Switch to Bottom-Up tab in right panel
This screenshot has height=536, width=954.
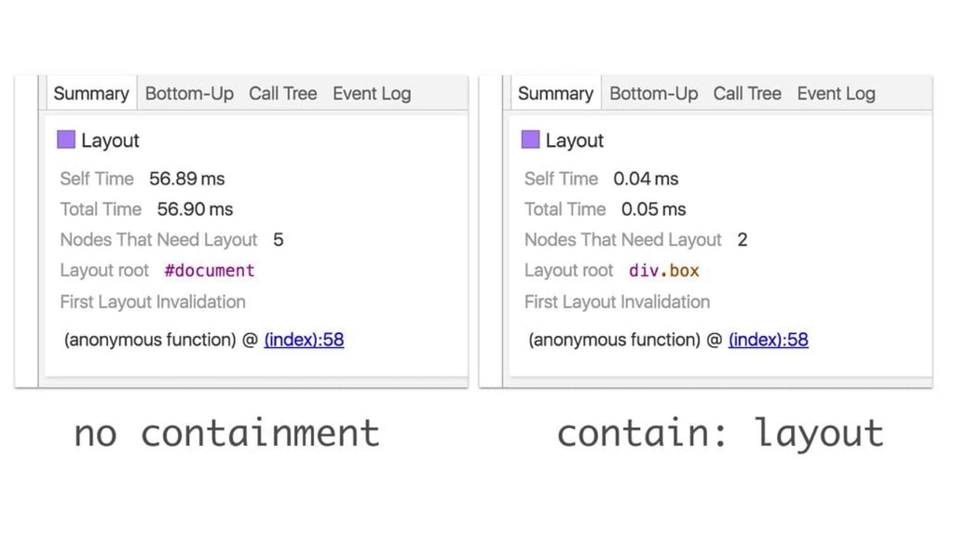[653, 93]
